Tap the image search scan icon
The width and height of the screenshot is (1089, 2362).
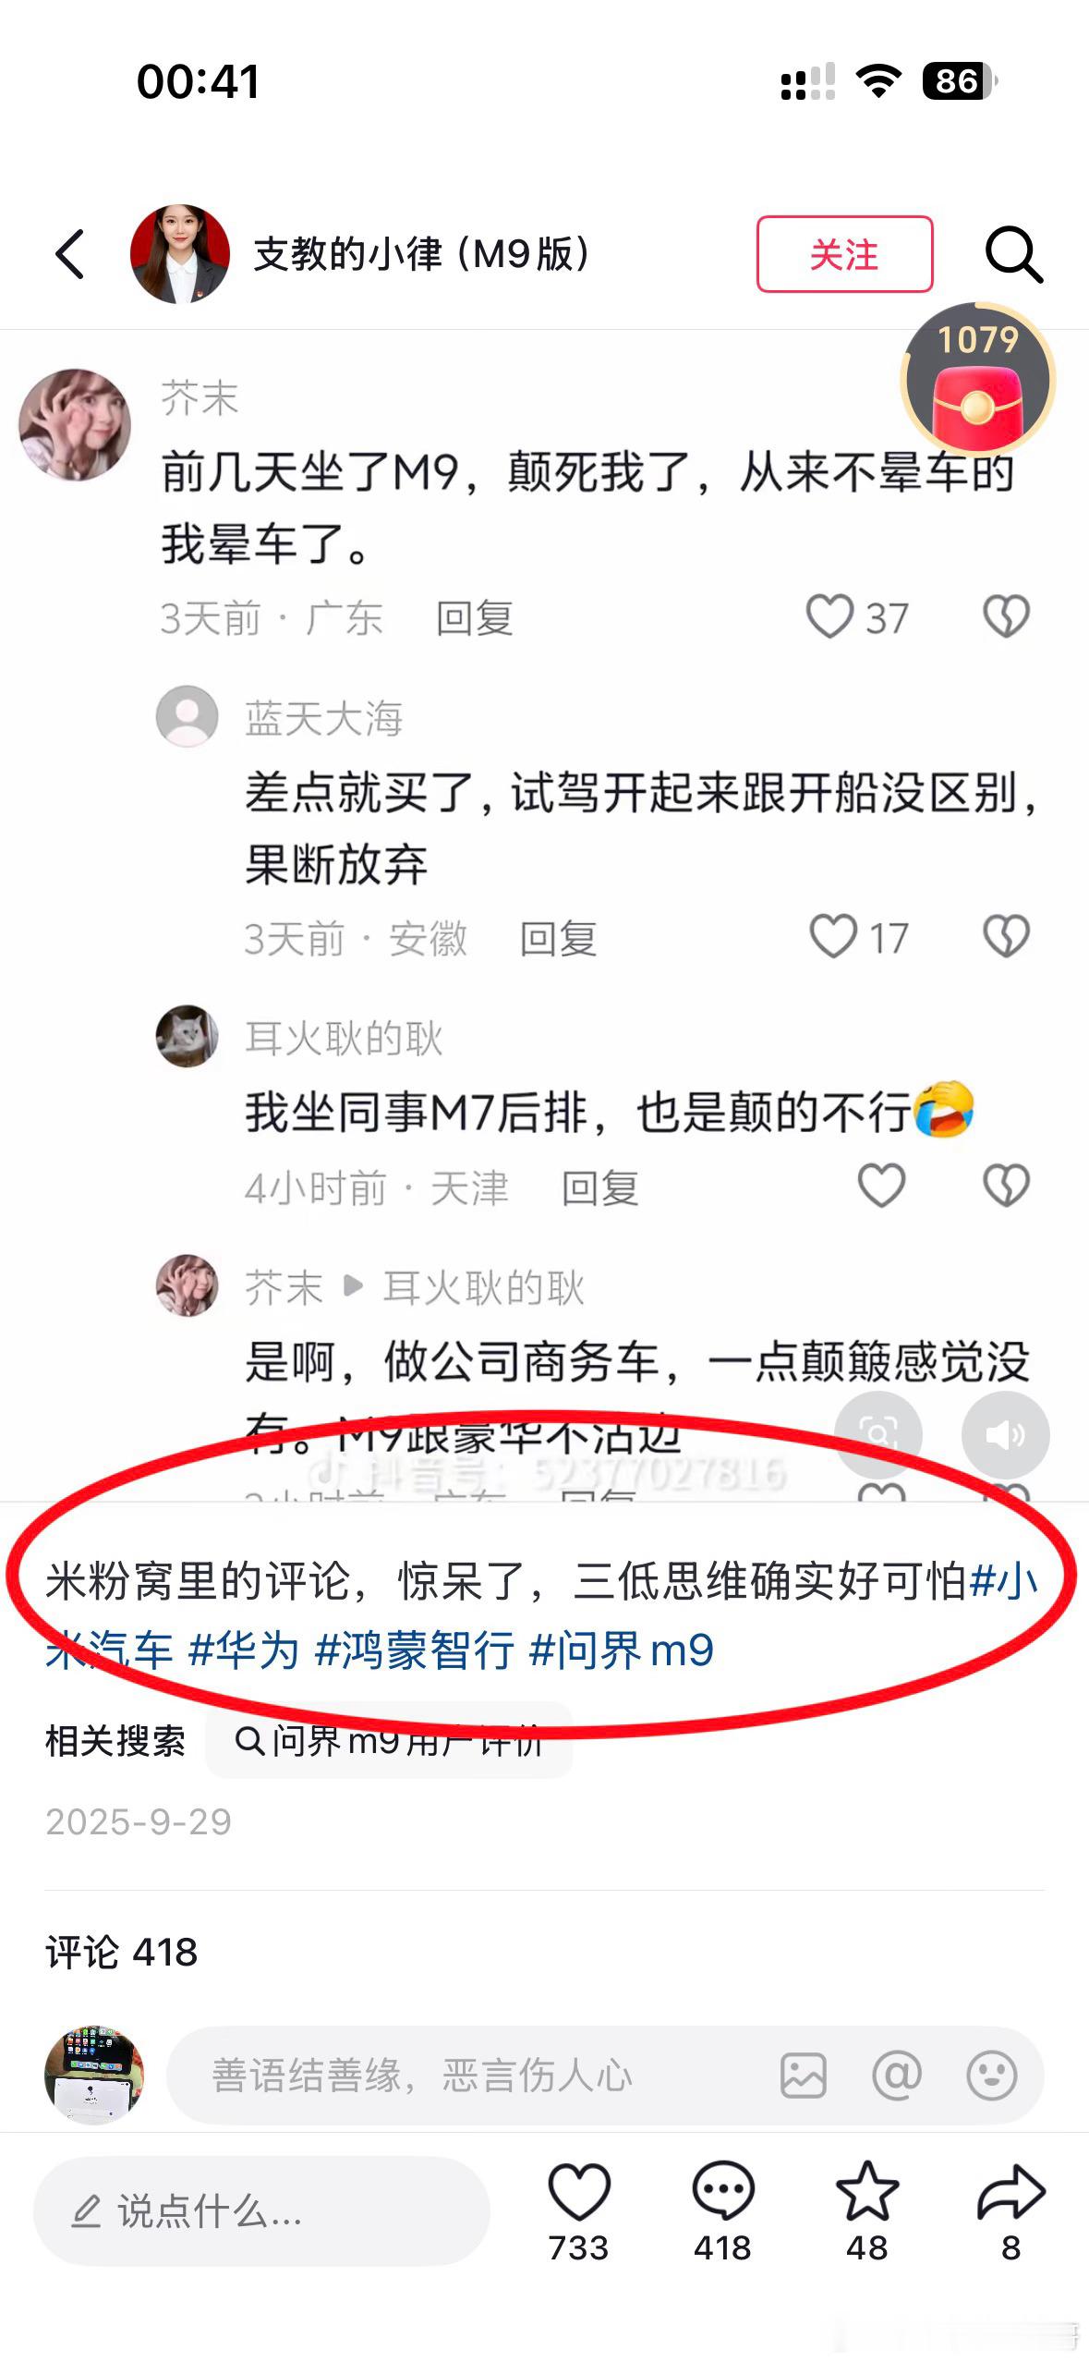(x=877, y=1434)
